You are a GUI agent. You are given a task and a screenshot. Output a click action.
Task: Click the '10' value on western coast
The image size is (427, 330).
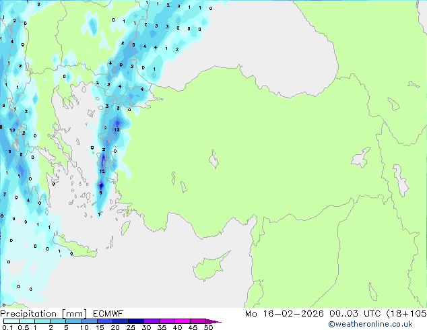(x=12, y=130)
